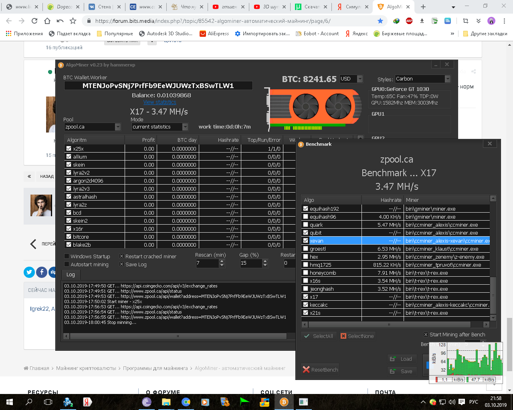Open Mode dropdown current statistics
513x410 pixels.
coord(160,127)
